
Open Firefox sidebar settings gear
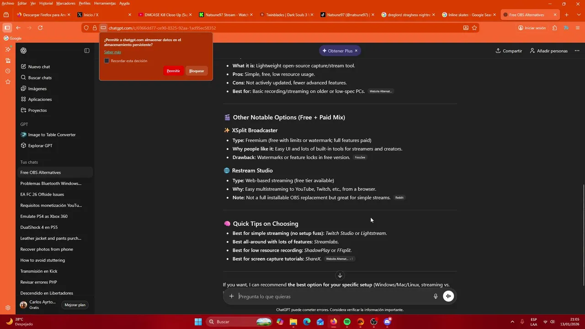coord(8,308)
